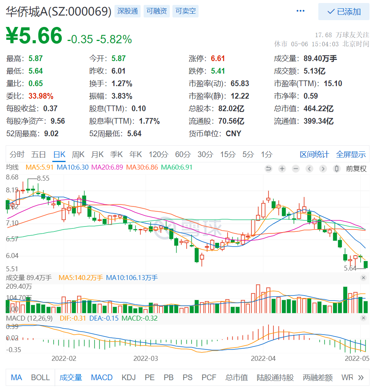This screenshot has width=371, height=387.
Task: Switch to 60分 interval
Action: click(x=183, y=154)
